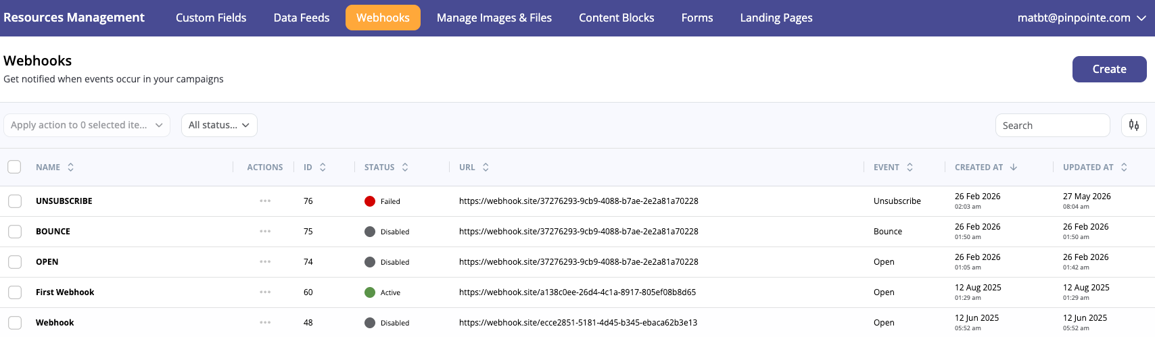1155x337 pixels.
Task: Click the Unsubscribe event cell
Action: pos(897,201)
